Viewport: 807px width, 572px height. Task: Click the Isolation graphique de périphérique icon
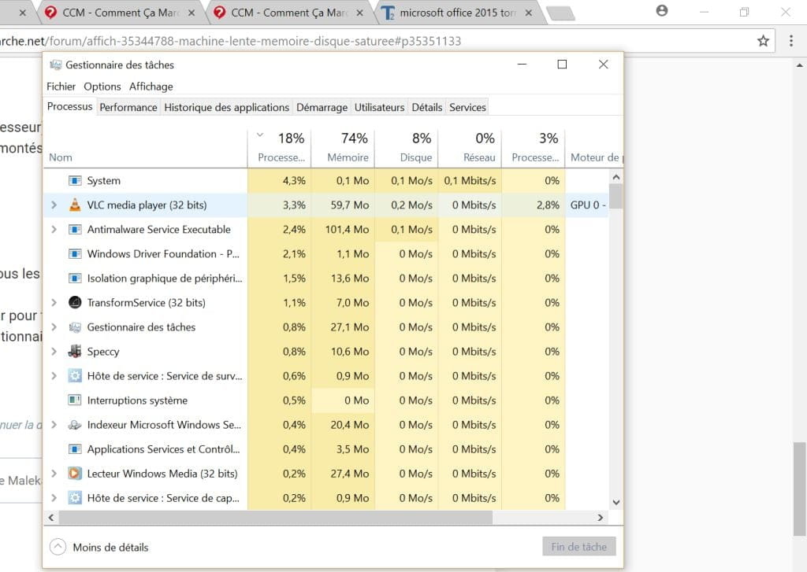(x=75, y=278)
